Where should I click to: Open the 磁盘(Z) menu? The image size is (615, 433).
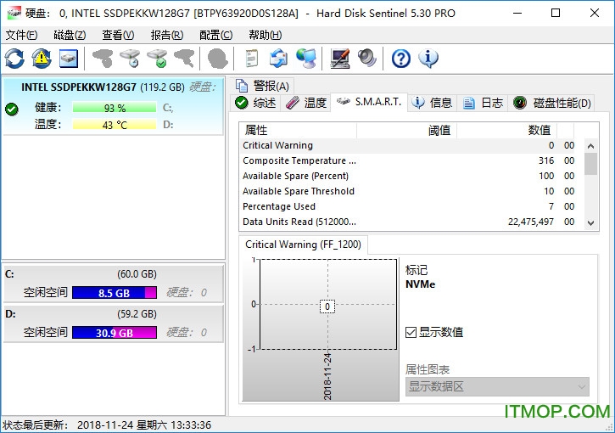click(70, 35)
